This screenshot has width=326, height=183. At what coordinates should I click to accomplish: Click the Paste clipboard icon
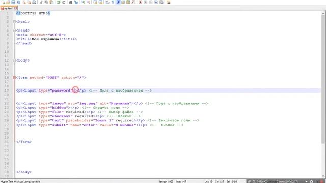(x=51, y=2)
